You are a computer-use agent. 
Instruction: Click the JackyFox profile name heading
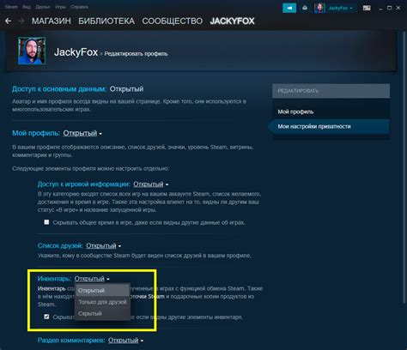click(x=76, y=52)
